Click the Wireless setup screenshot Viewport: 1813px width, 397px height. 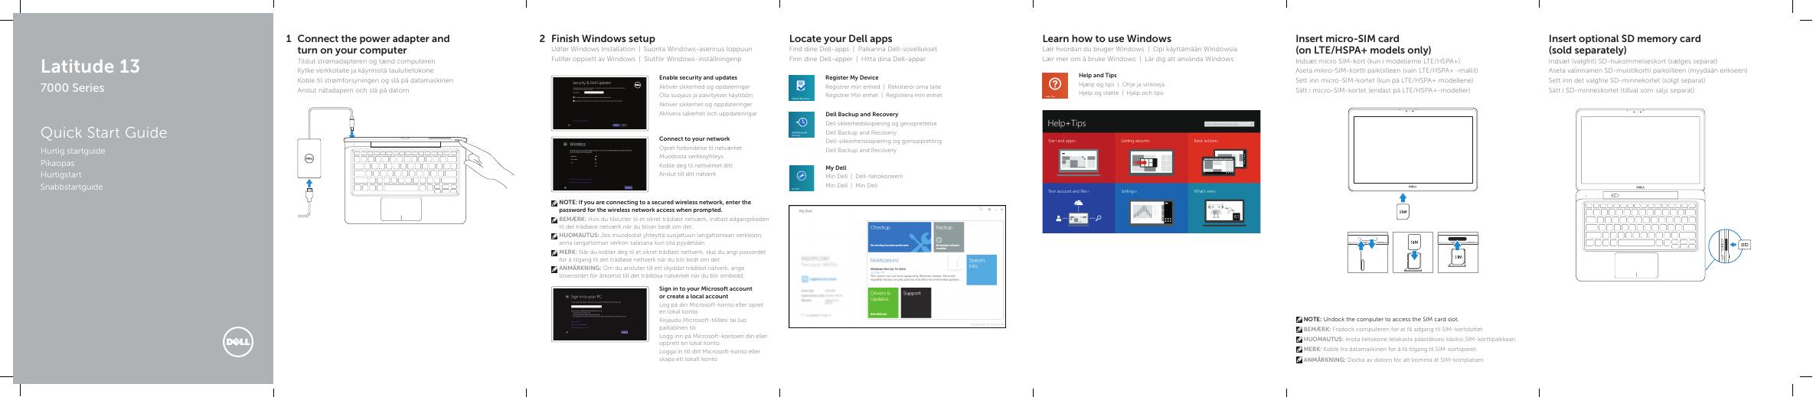(x=599, y=164)
